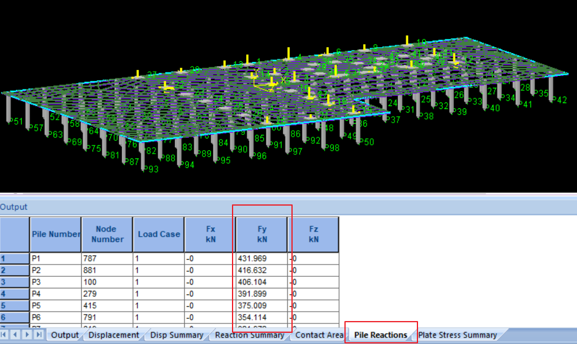The image size is (577, 344).
Task: Click the Fy kN column header
Action: [261, 234]
